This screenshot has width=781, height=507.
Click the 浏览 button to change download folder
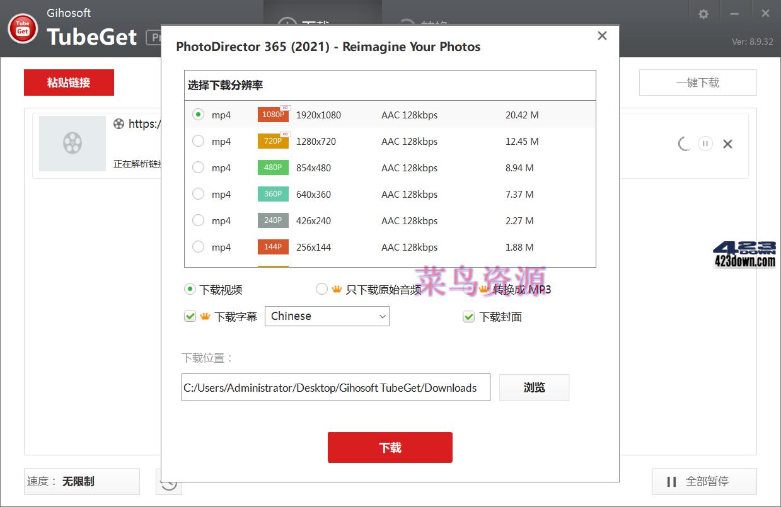[534, 387]
